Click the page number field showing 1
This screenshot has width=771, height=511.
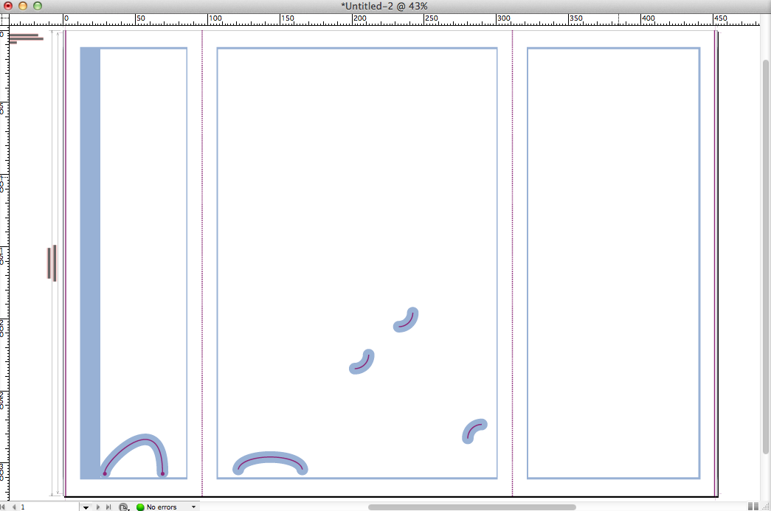pyautogui.click(x=44, y=507)
